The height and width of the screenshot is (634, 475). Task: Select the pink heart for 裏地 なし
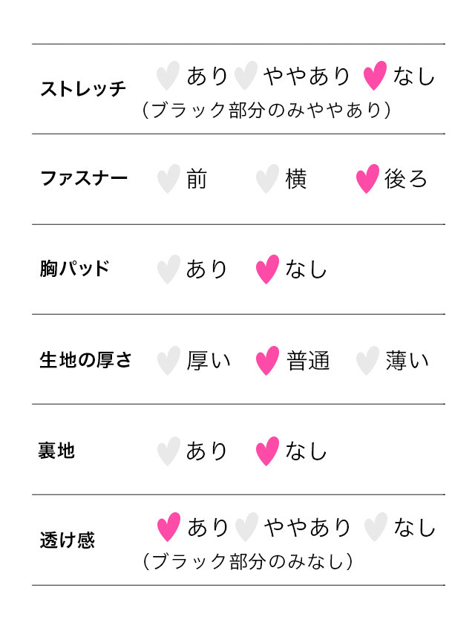(x=267, y=451)
